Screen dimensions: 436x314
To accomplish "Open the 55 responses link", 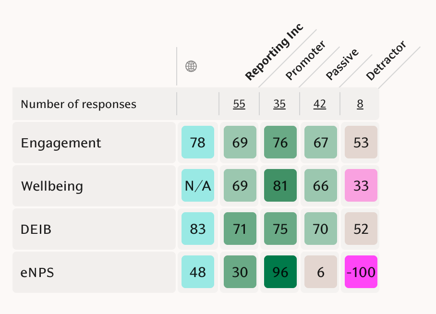I will tap(239, 104).
